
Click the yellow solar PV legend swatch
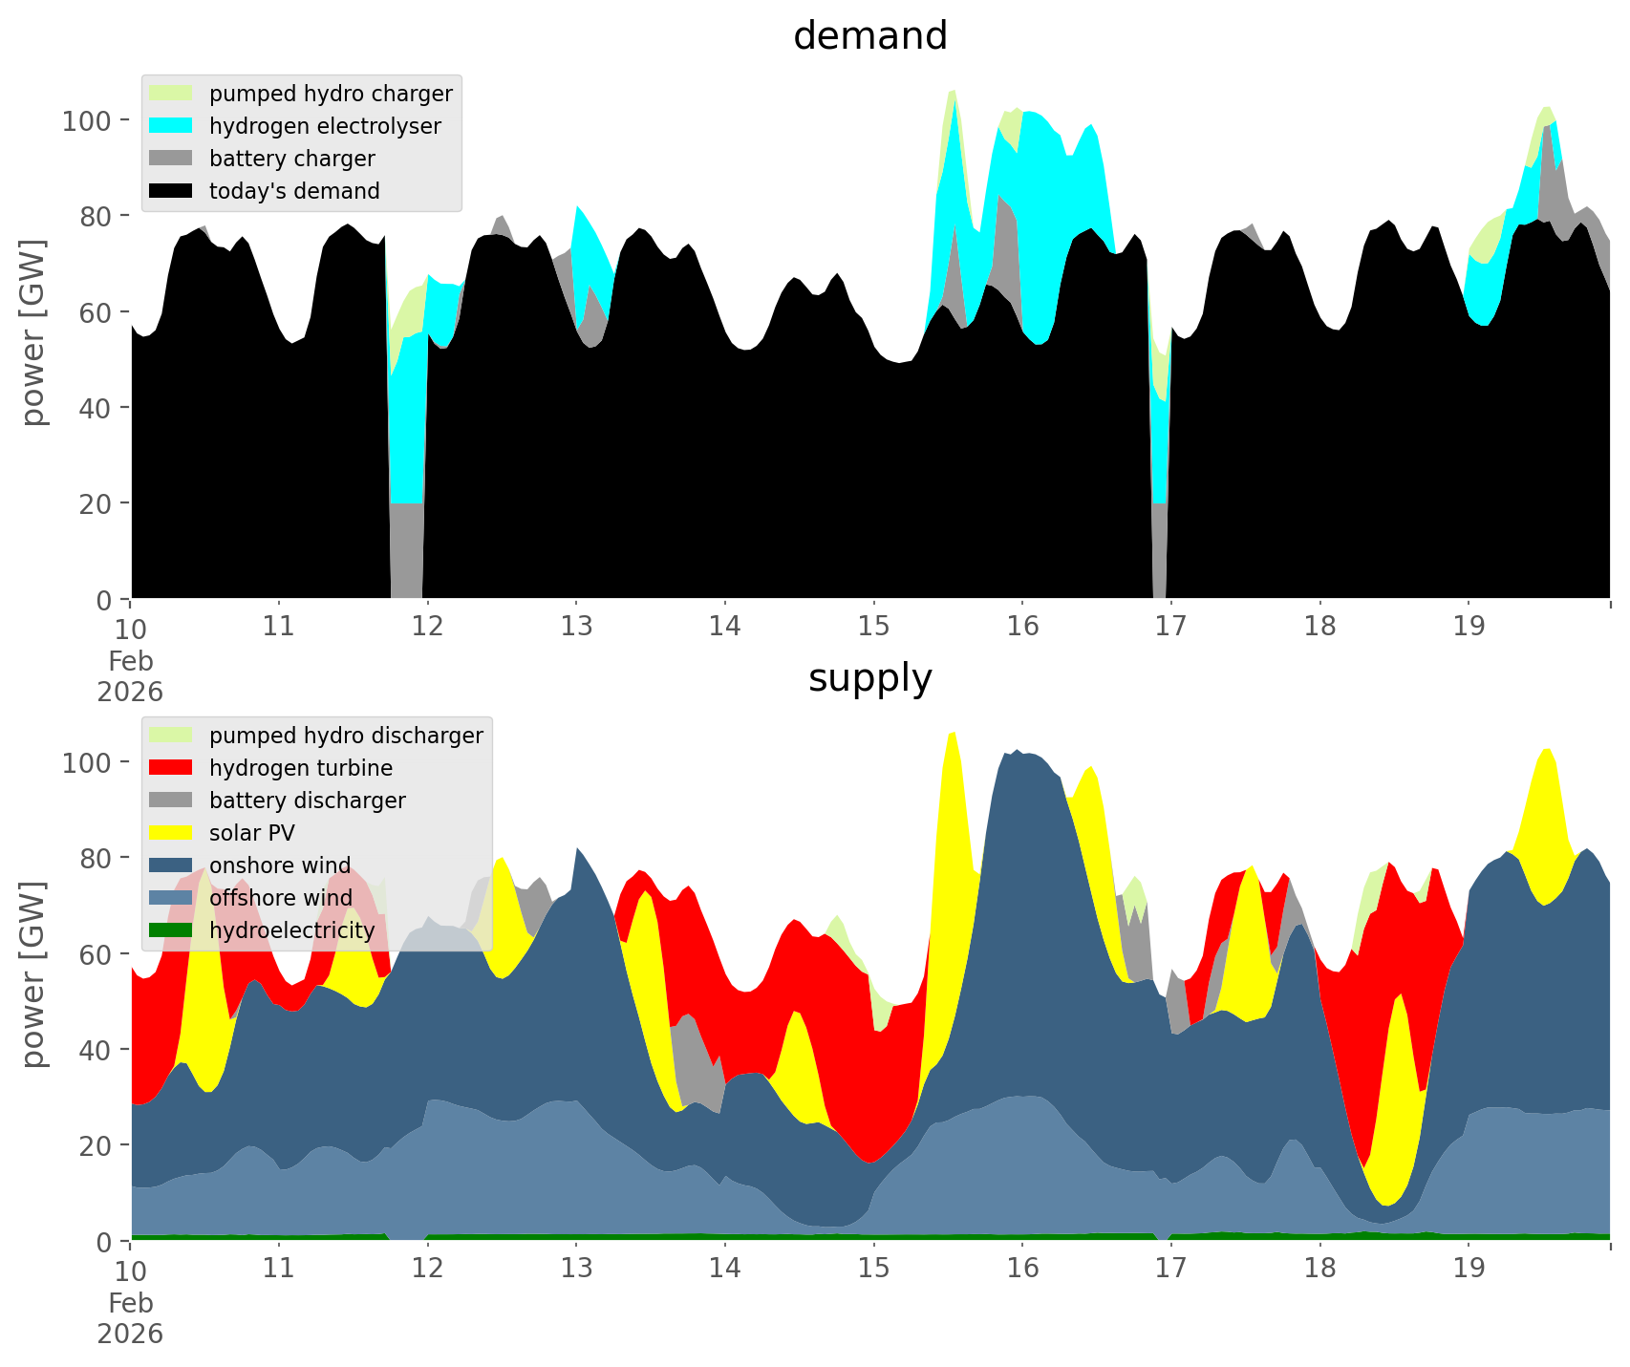[172, 833]
